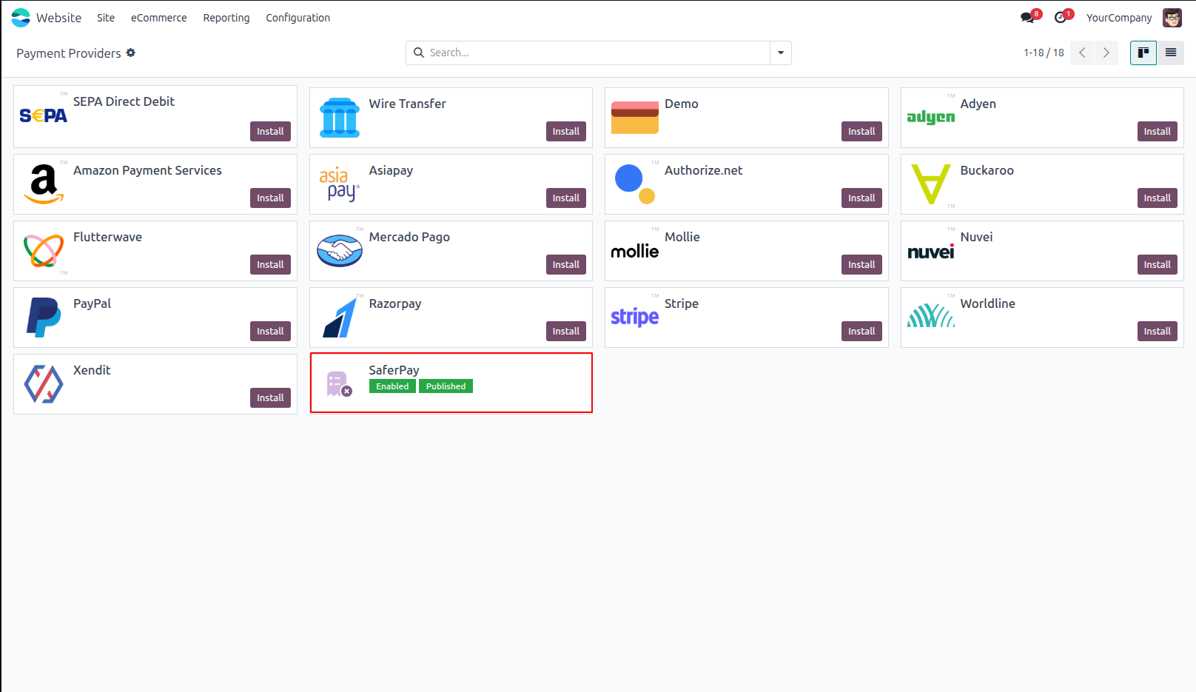Switch to List view
Image resolution: width=1196 pixels, height=692 pixels.
tap(1171, 53)
